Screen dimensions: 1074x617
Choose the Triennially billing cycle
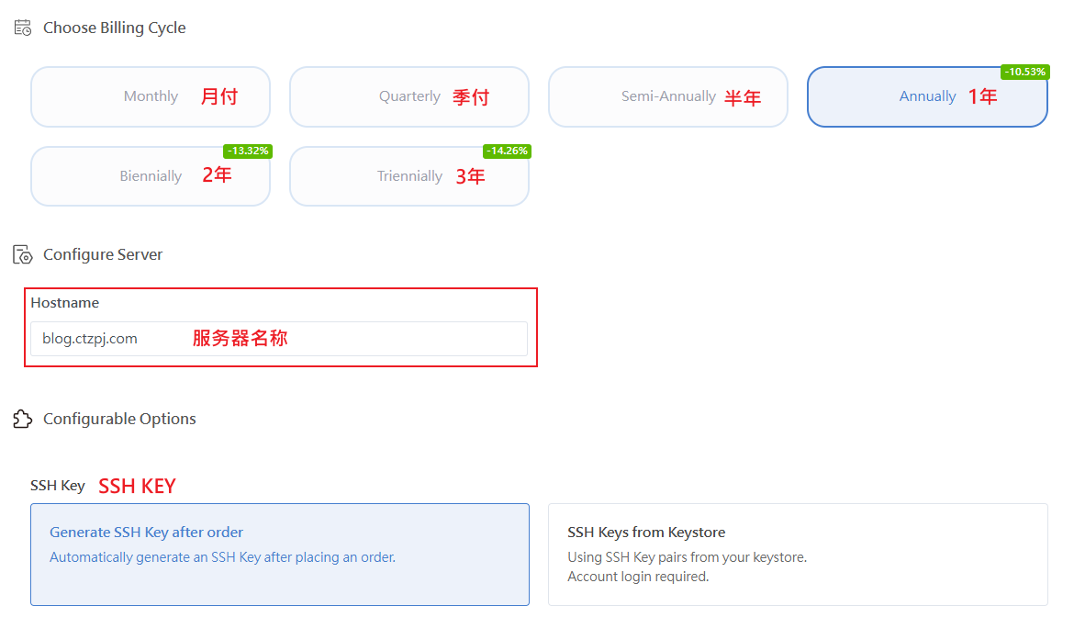coord(409,176)
